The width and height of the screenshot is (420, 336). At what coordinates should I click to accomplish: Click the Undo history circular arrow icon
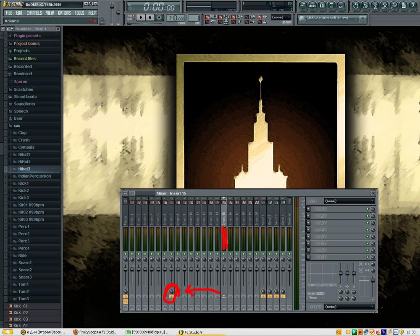coord(356,6)
